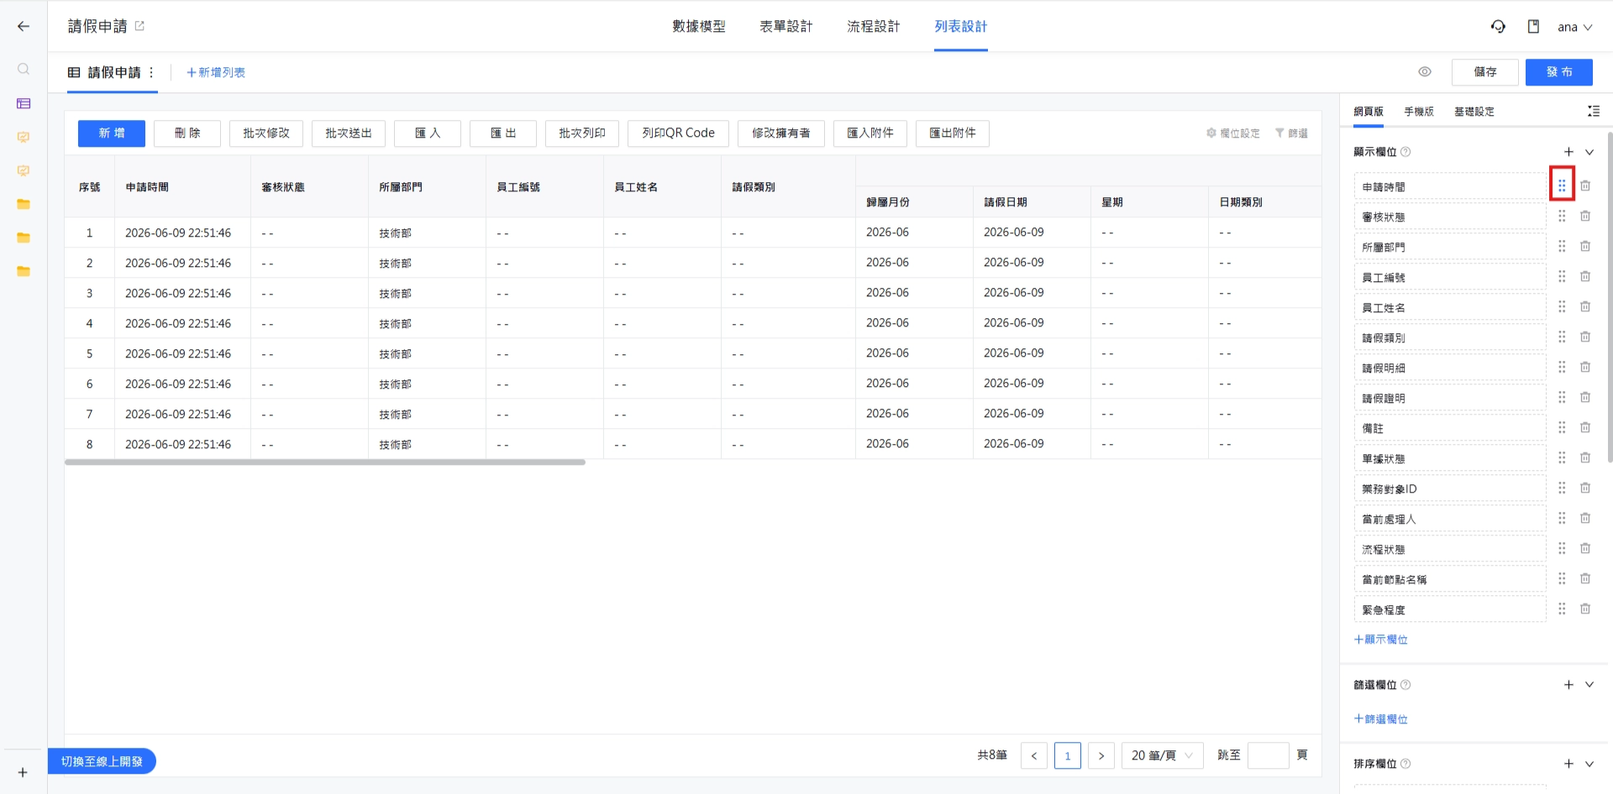Viewport: 1613px width, 794px height.
Task: Click the add plus icon for 顯示欄位
Action: (1568, 151)
